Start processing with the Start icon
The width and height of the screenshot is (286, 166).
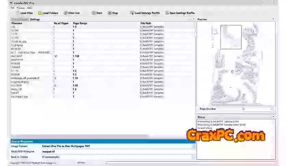coord(94,13)
